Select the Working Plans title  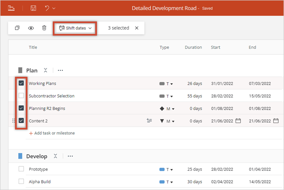pyautogui.click(x=42, y=84)
